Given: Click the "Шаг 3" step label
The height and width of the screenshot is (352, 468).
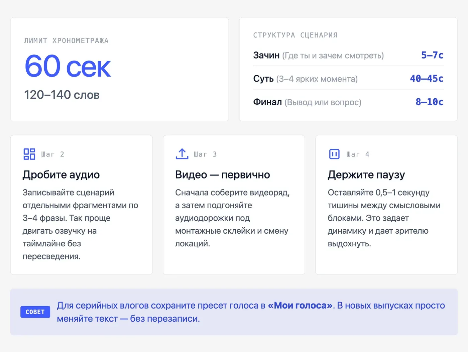Looking at the screenshot, I should [205, 154].
